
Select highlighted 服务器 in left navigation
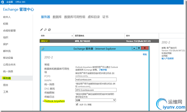click(x=7, y=78)
